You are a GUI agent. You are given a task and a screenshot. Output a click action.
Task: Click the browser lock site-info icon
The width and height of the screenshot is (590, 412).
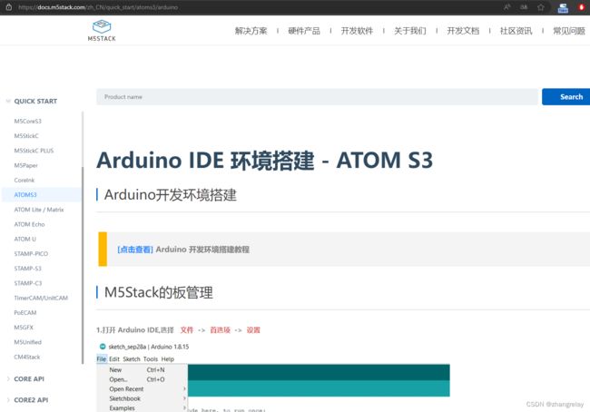tap(9, 7)
